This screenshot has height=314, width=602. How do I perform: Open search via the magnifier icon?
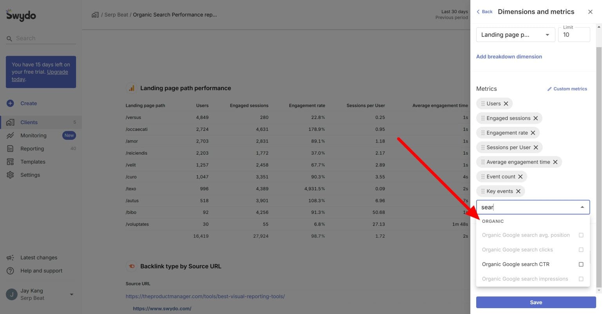tap(9, 38)
